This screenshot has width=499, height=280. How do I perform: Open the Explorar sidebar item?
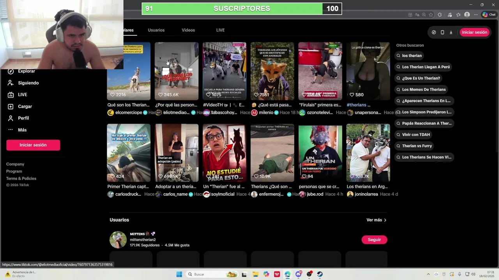[21, 71]
